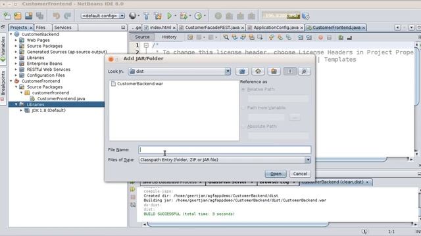The width and height of the screenshot is (421, 236).
Task: Click the globe browser icon in toolbar
Action: click(133, 16)
